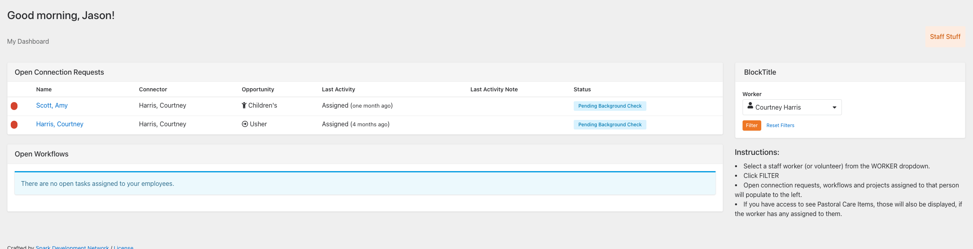Sort by the Name column header
Image resolution: width=973 pixels, height=249 pixels.
[x=44, y=89]
